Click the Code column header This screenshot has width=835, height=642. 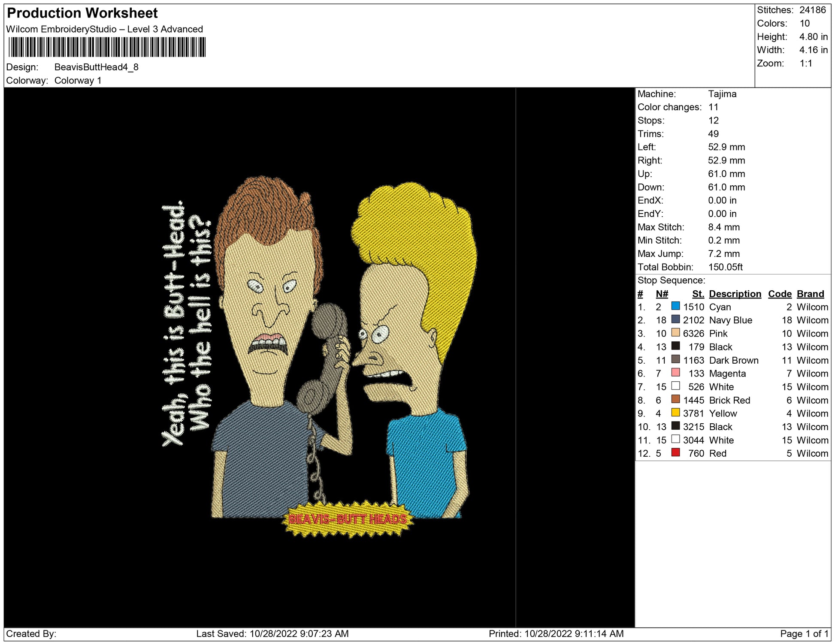pyautogui.click(x=779, y=294)
